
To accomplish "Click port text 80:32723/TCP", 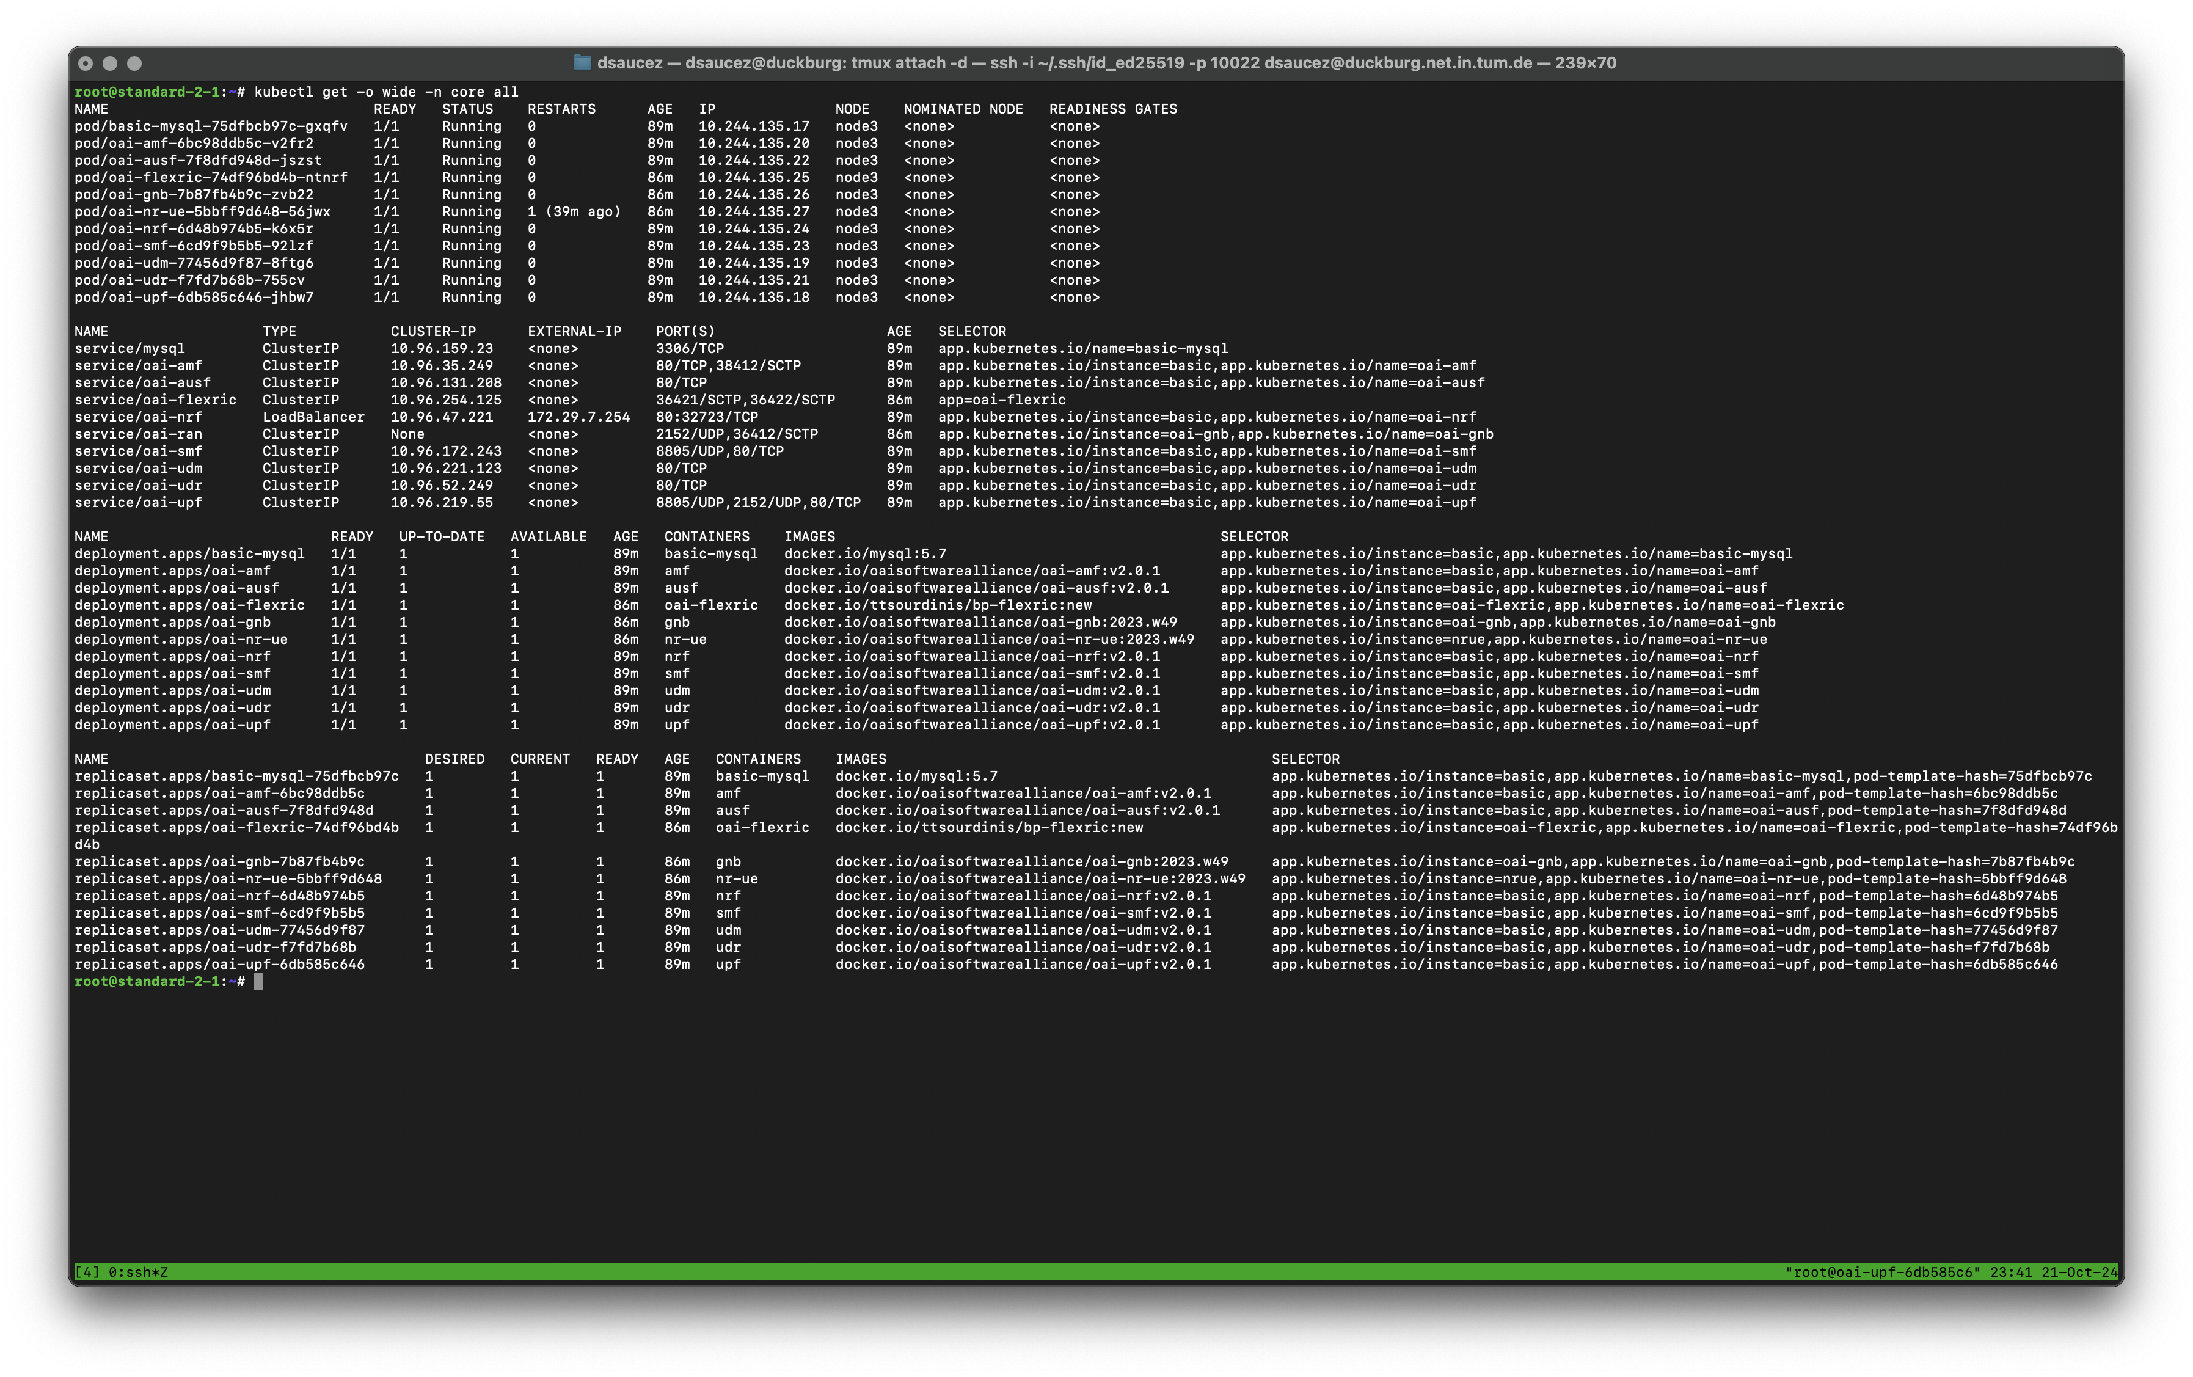I will [707, 417].
